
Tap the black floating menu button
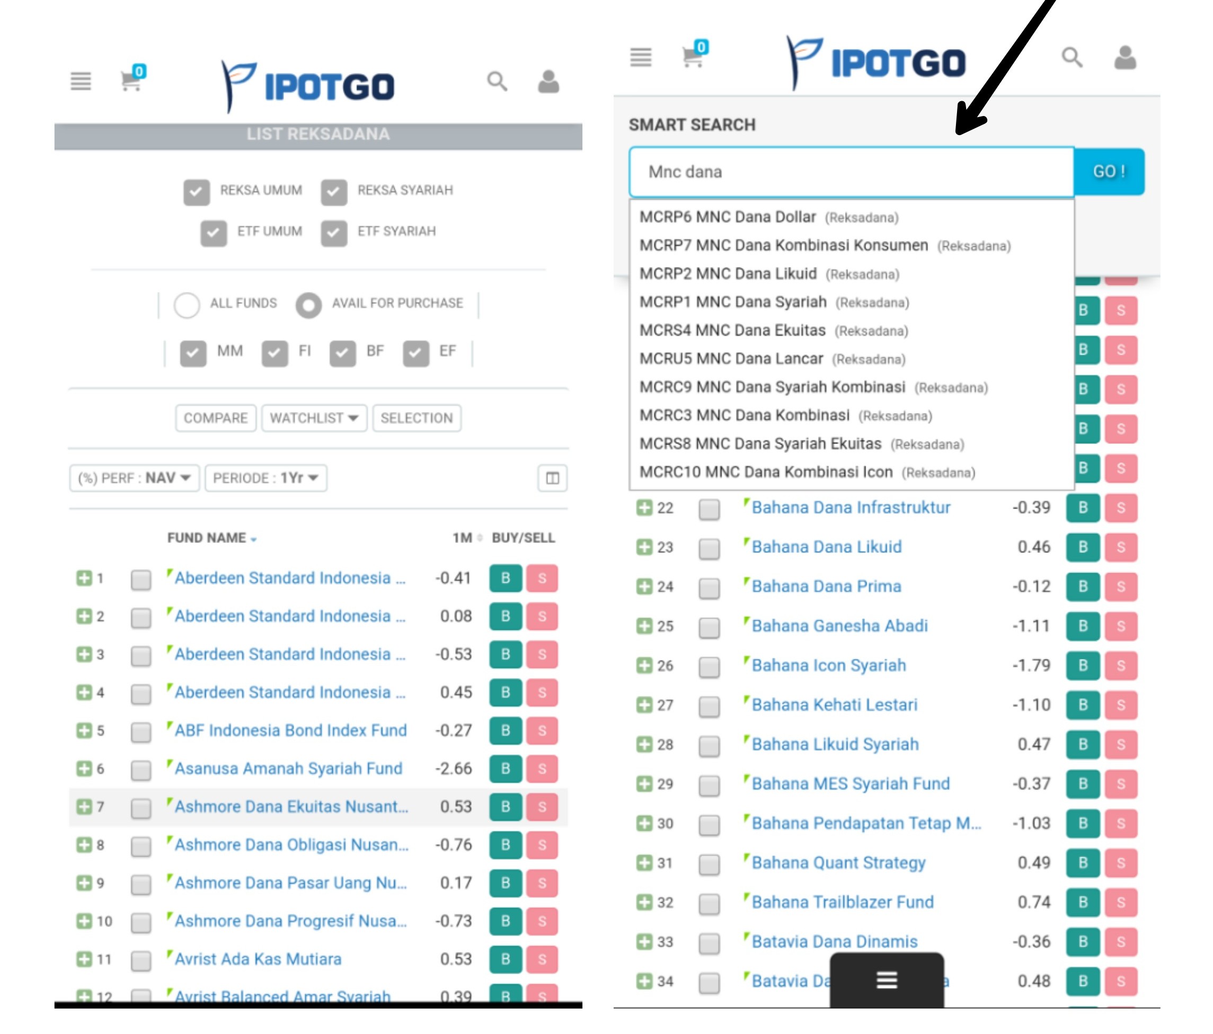point(887,979)
